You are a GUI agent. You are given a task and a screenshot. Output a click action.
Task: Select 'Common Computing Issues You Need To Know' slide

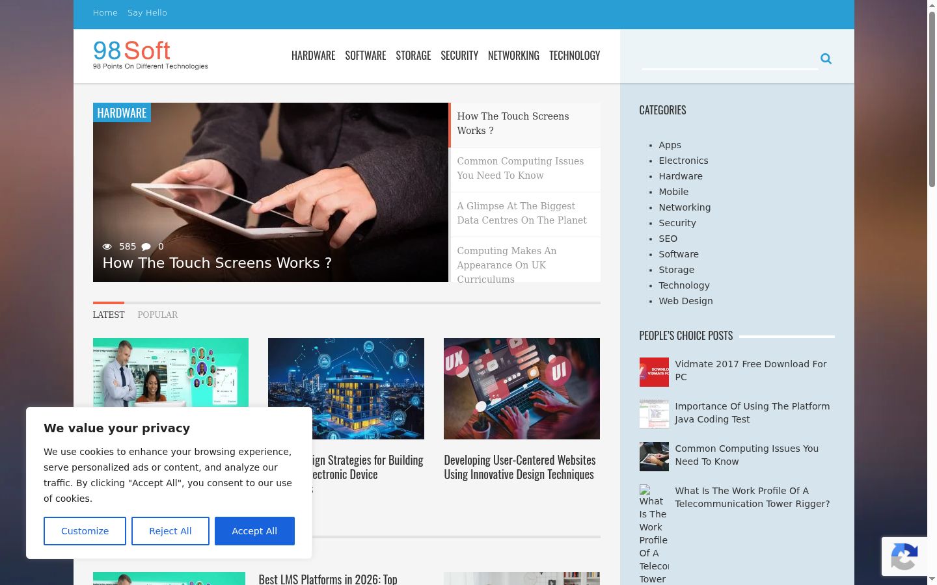tap(526, 168)
